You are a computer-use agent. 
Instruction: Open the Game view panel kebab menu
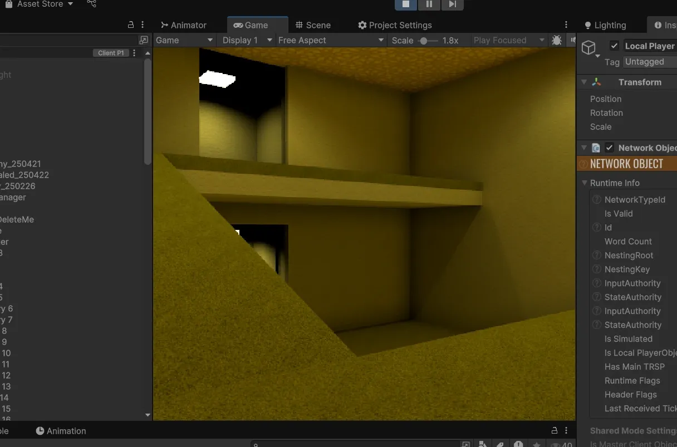pos(566,24)
